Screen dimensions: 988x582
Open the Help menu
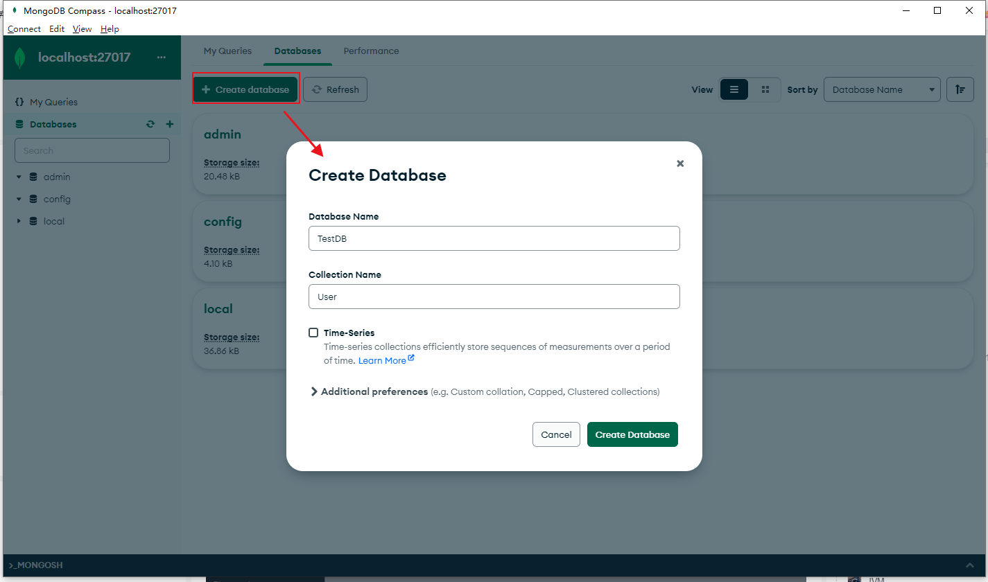point(110,29)
